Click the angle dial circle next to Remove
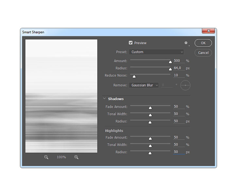 [x=185, y=85]
